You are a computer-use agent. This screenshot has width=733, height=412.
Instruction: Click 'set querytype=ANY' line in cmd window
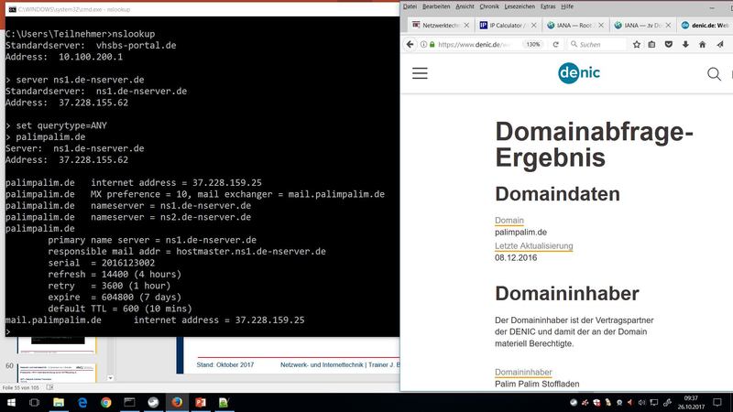click(56, 125)
